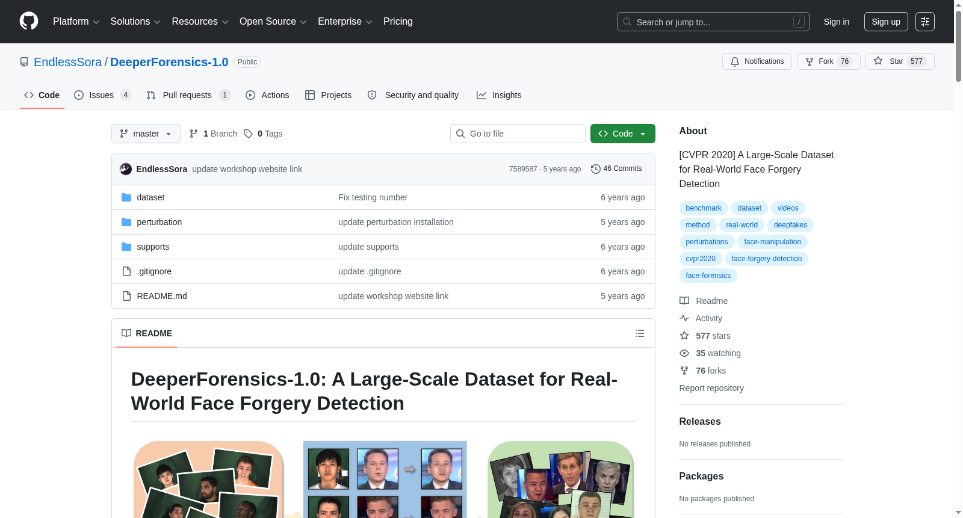Open commit message 'Fix testing number'

click(x=373, y=197)
